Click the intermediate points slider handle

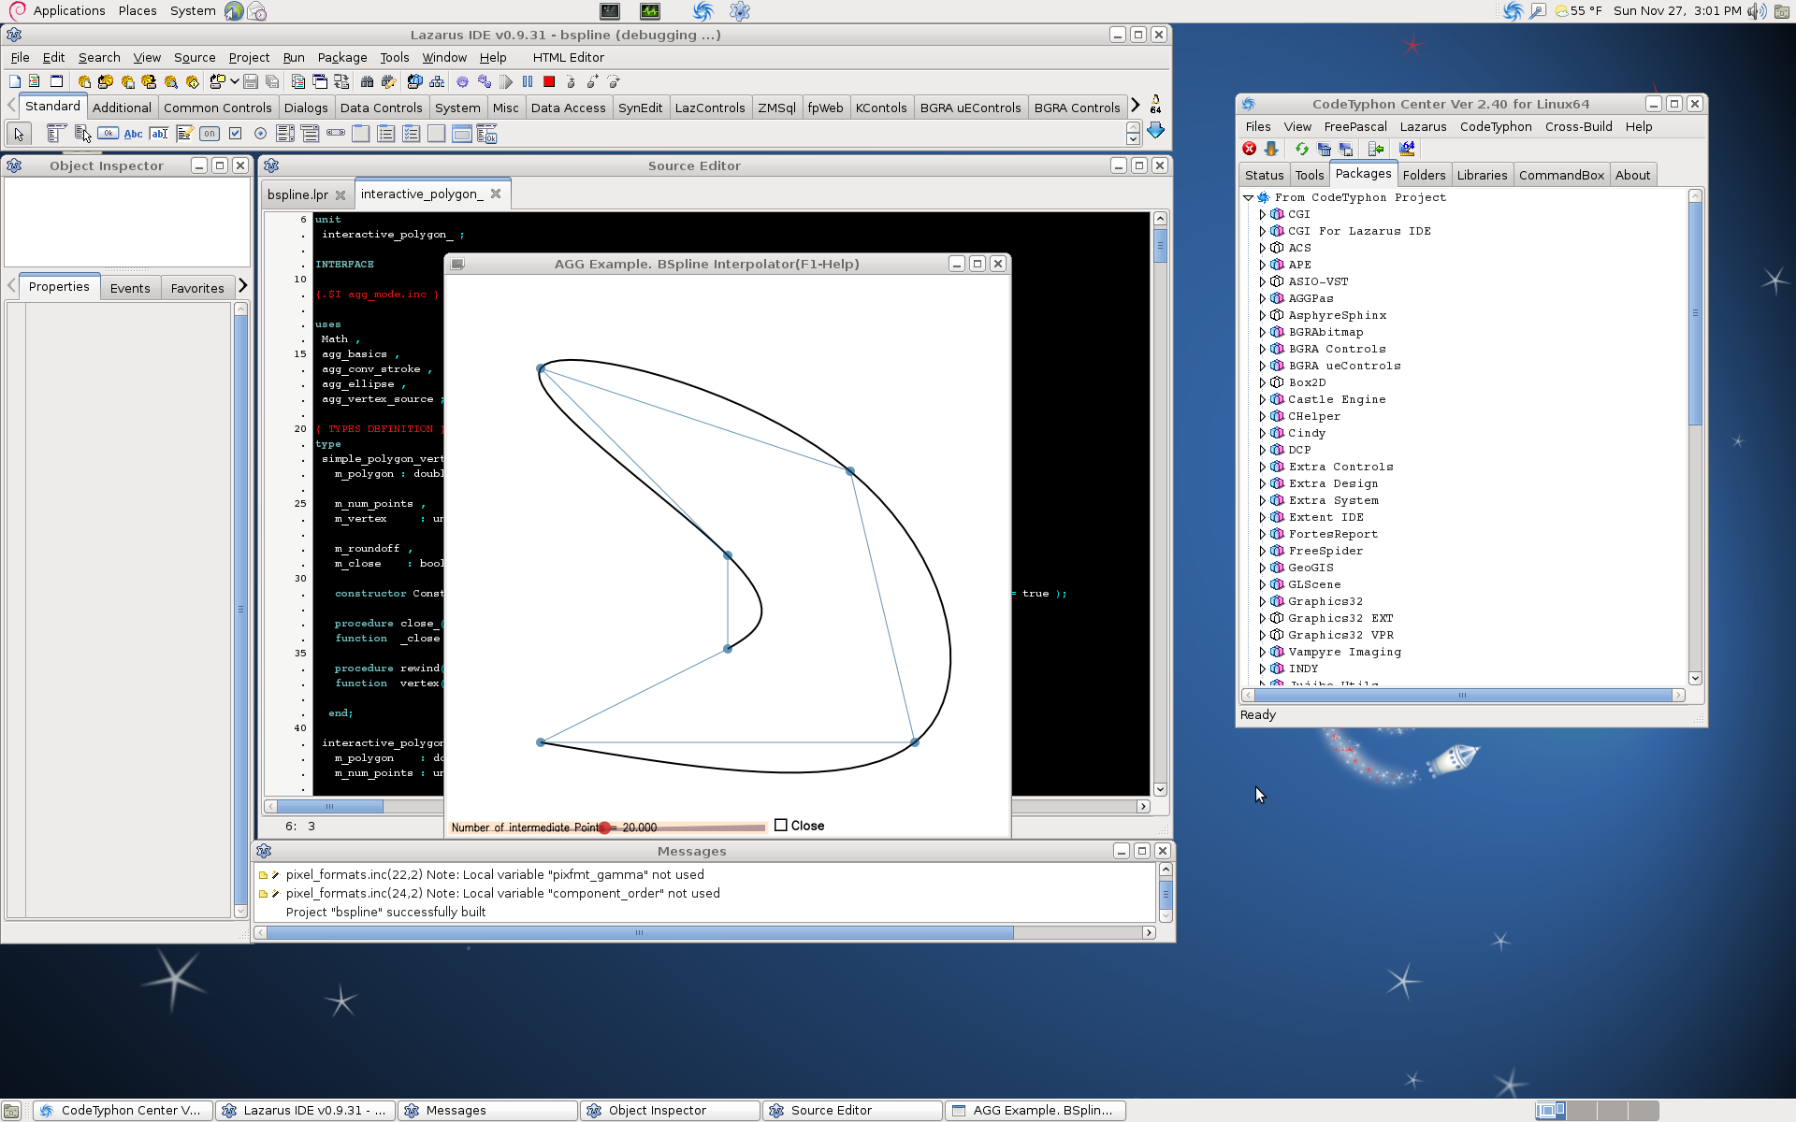(604, 827)
